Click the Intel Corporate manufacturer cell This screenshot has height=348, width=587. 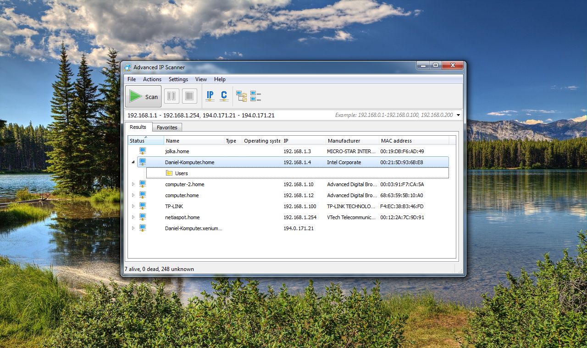(344, 162)
